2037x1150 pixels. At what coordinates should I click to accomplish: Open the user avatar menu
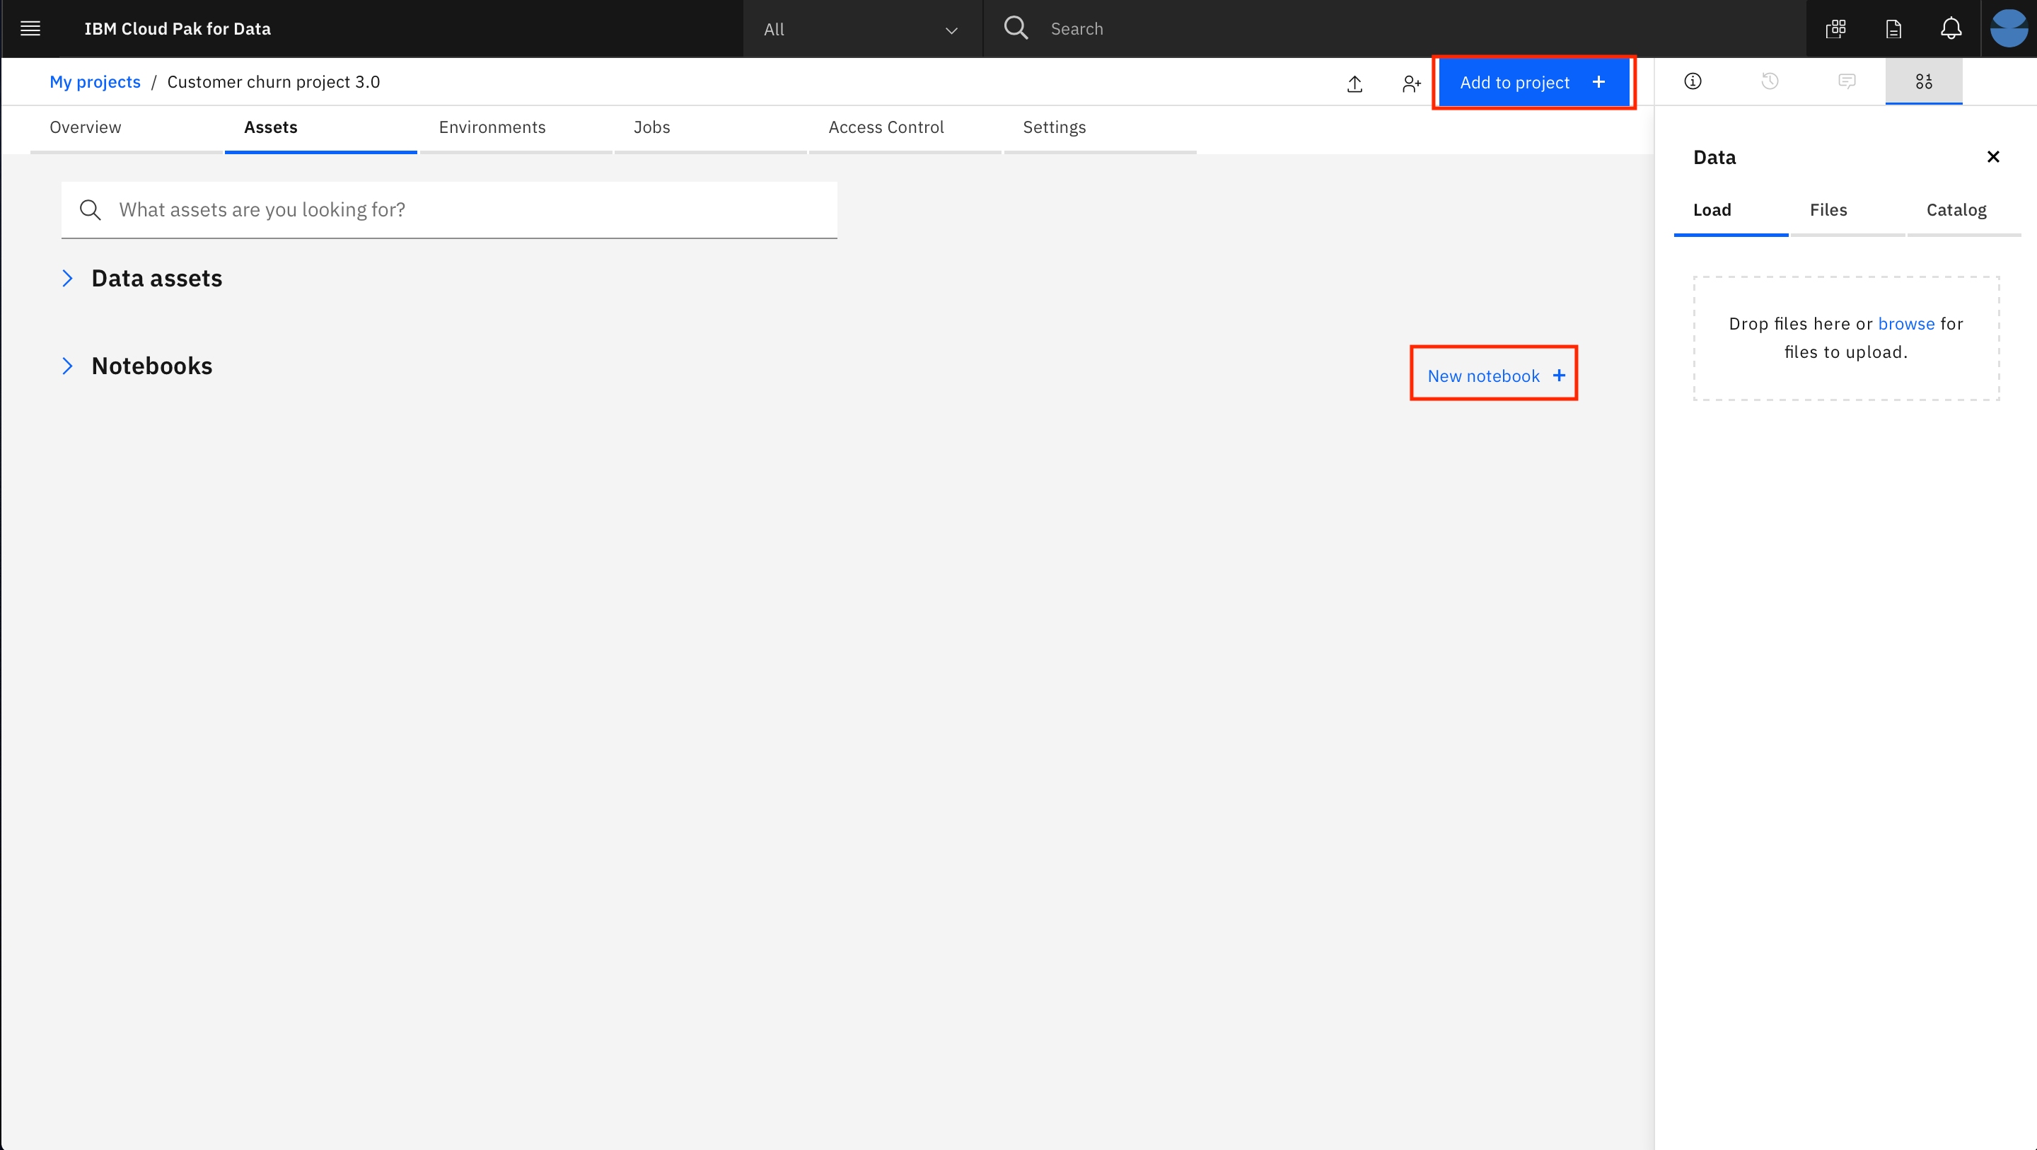pyautogui.click(x=2009, y=29)
